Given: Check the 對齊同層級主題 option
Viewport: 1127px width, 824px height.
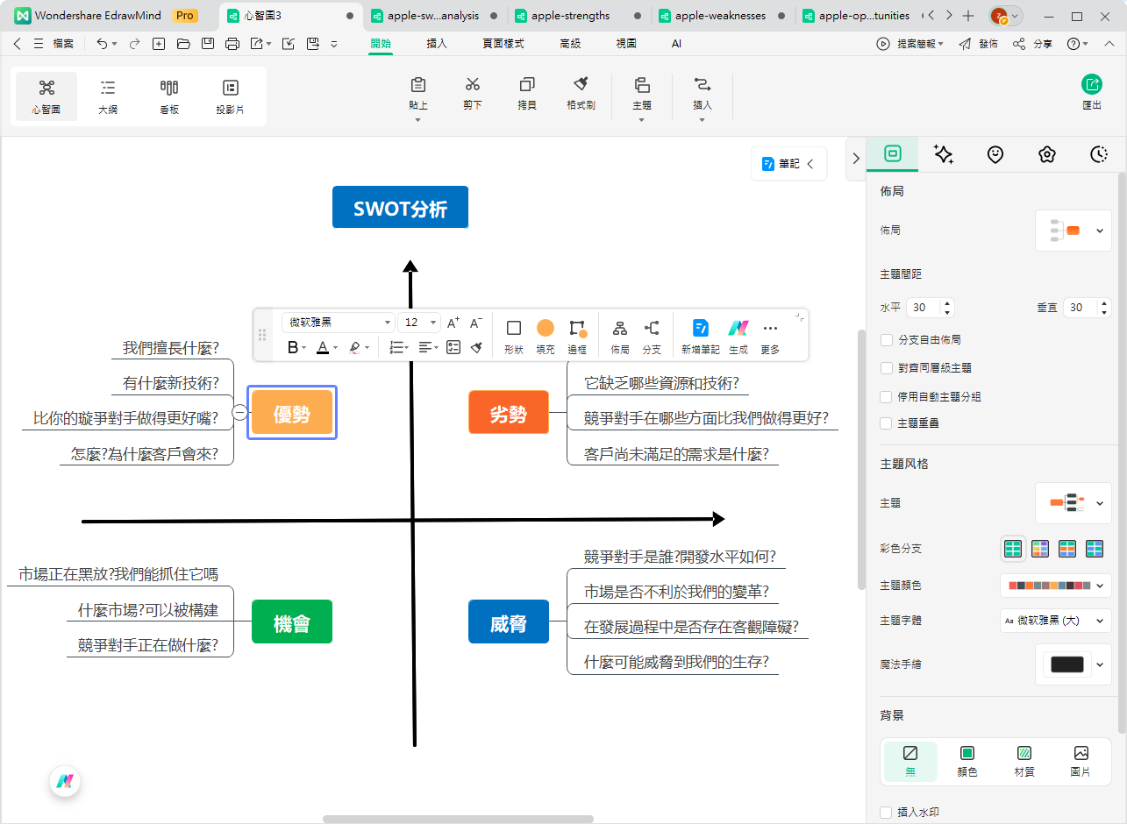Looking at the screenshot, I should tap(887, 367).
